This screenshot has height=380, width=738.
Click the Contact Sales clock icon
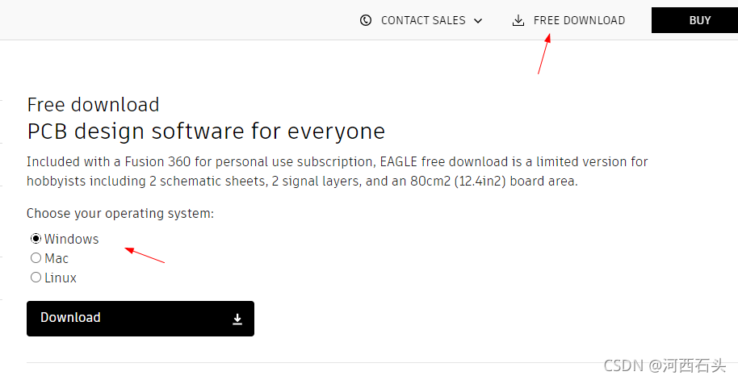point(366,20)
